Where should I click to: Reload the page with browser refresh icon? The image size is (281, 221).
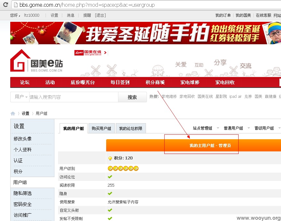tap(5, 5)
